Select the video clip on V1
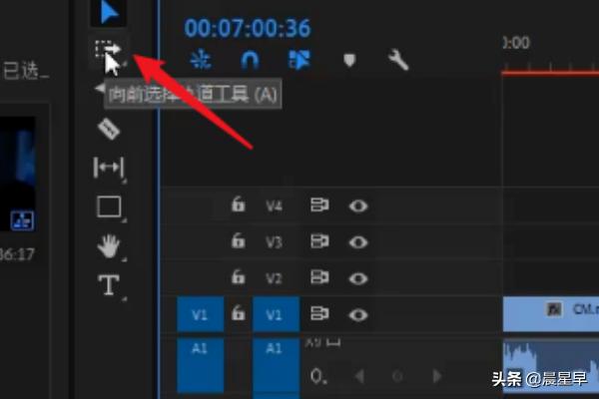This screenshot has width=599, height=399. point(551,314)
